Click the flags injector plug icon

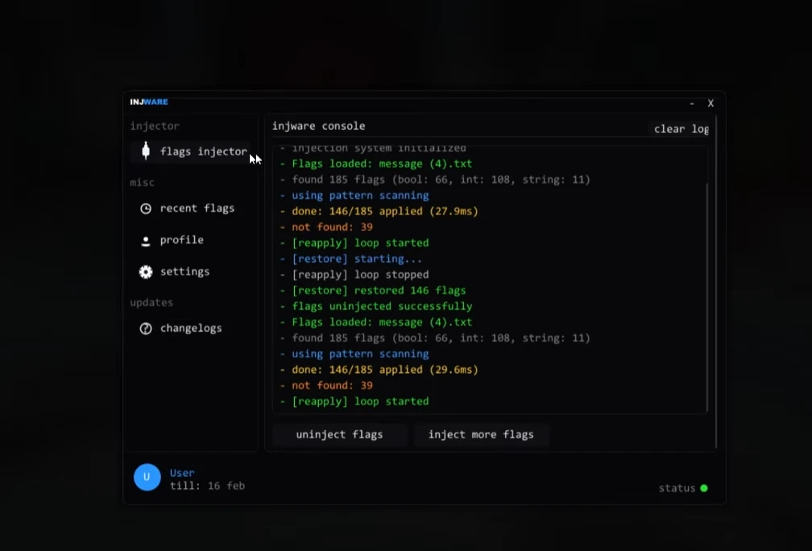[x=146, y=151]
